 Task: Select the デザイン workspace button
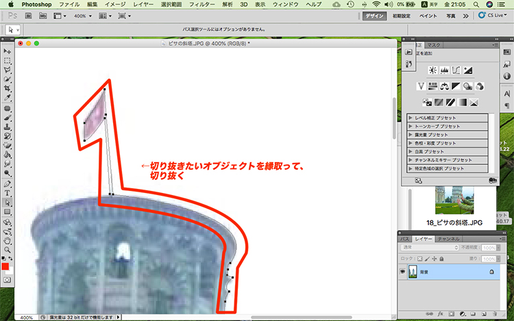375,16
